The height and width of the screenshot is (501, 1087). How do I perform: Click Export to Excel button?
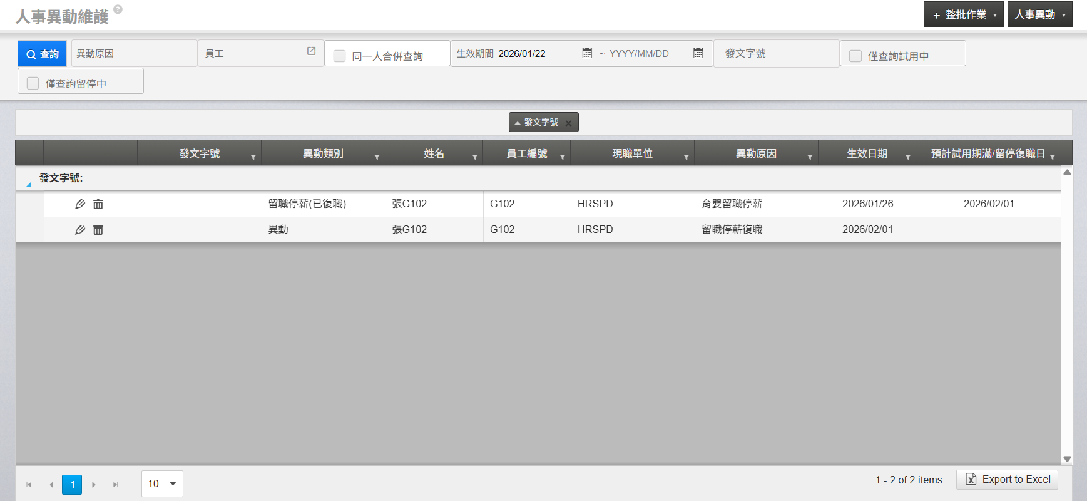coord(1008,480)
